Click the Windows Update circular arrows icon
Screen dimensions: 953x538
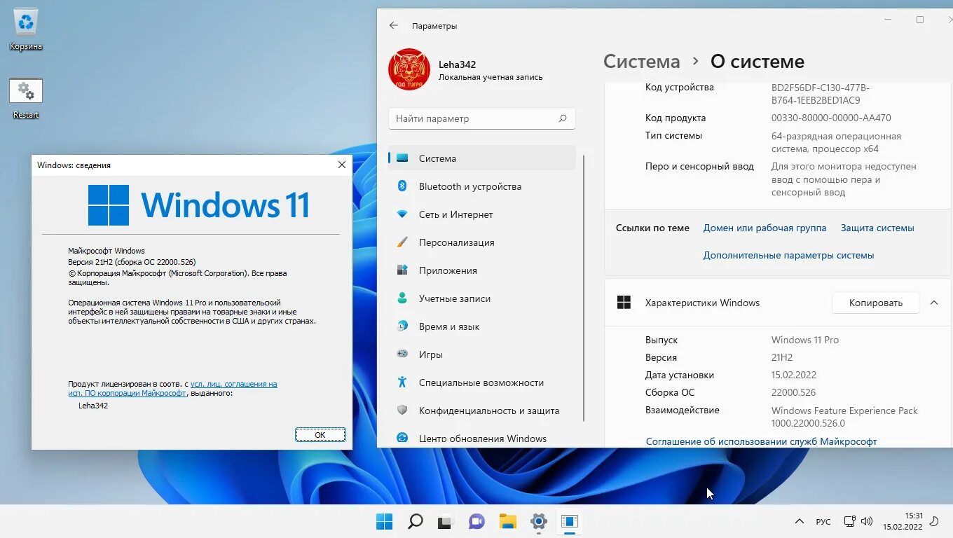[402, 438]
